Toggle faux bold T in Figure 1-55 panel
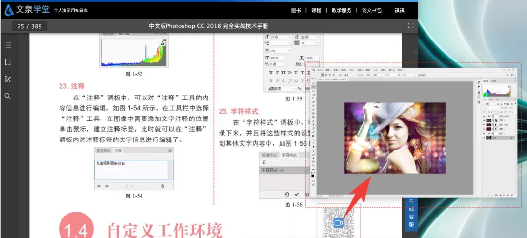This screenshot has width=527, height=238. click(271, 72)
